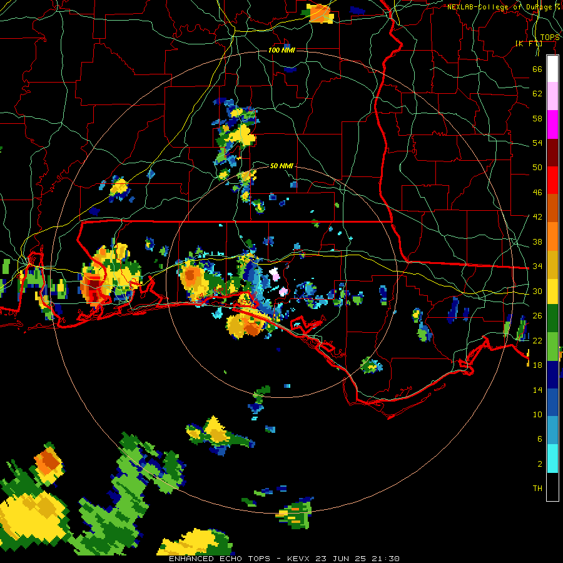The width and height of the screenshot is (563, 563).
Task: Click the 'KEVX' station identifier
Action: (298, 559)
